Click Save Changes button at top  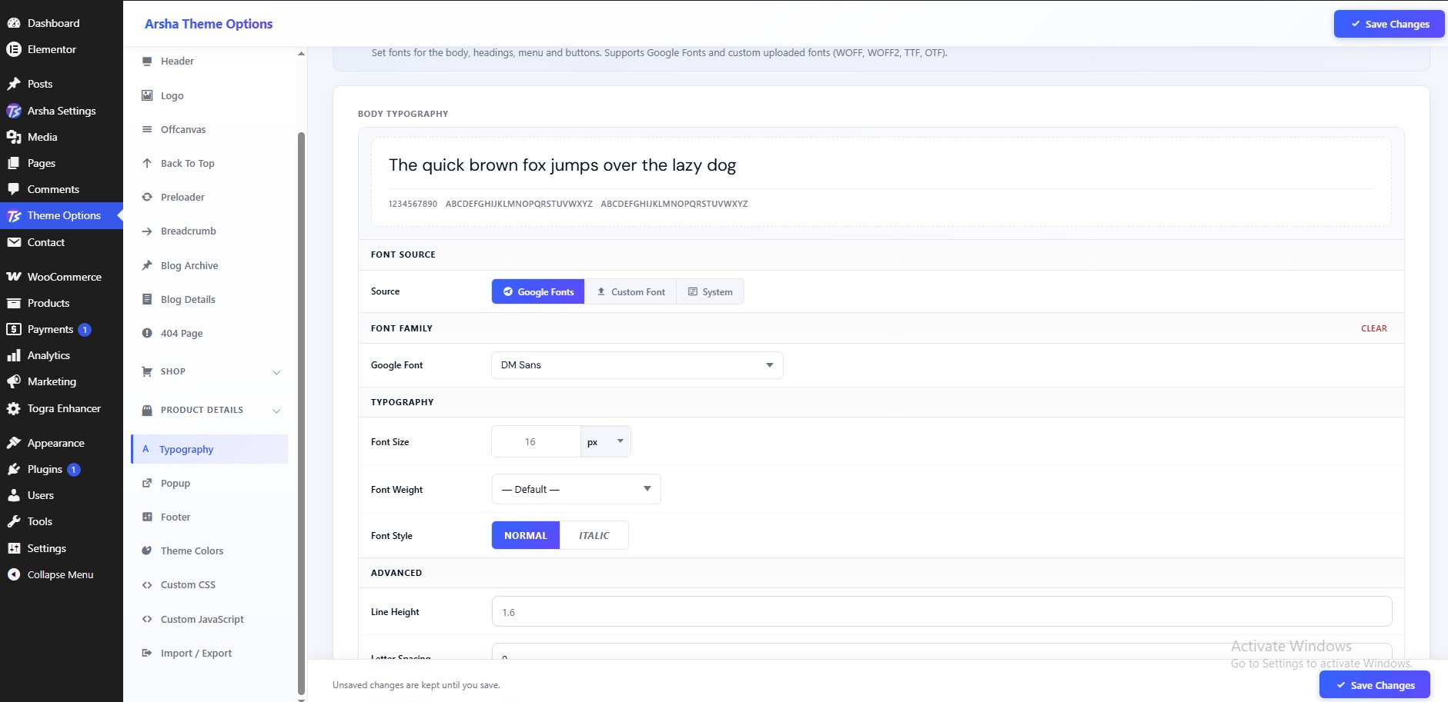tap(1389, 24)
